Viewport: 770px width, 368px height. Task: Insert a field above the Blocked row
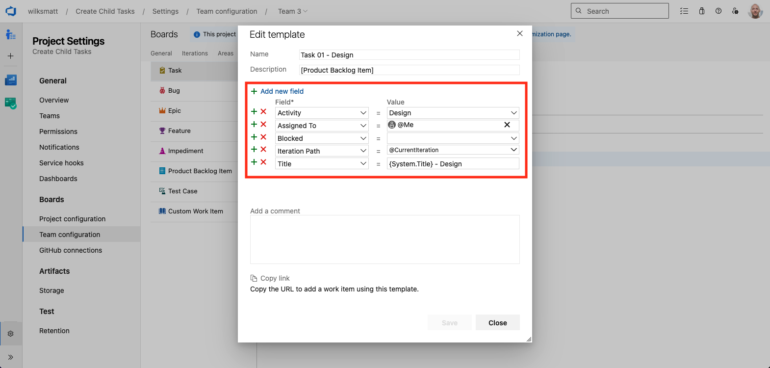254,137
